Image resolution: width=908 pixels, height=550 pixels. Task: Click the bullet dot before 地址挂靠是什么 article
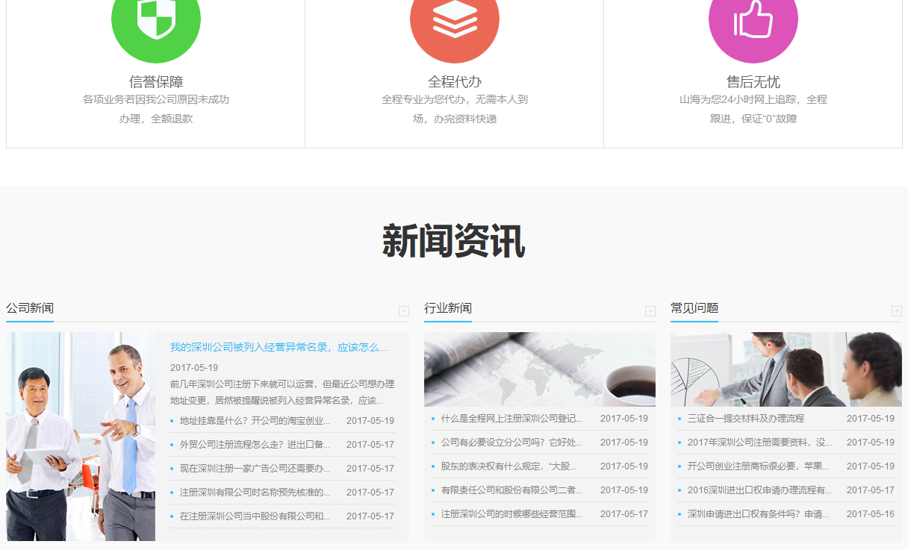(170, 420)
